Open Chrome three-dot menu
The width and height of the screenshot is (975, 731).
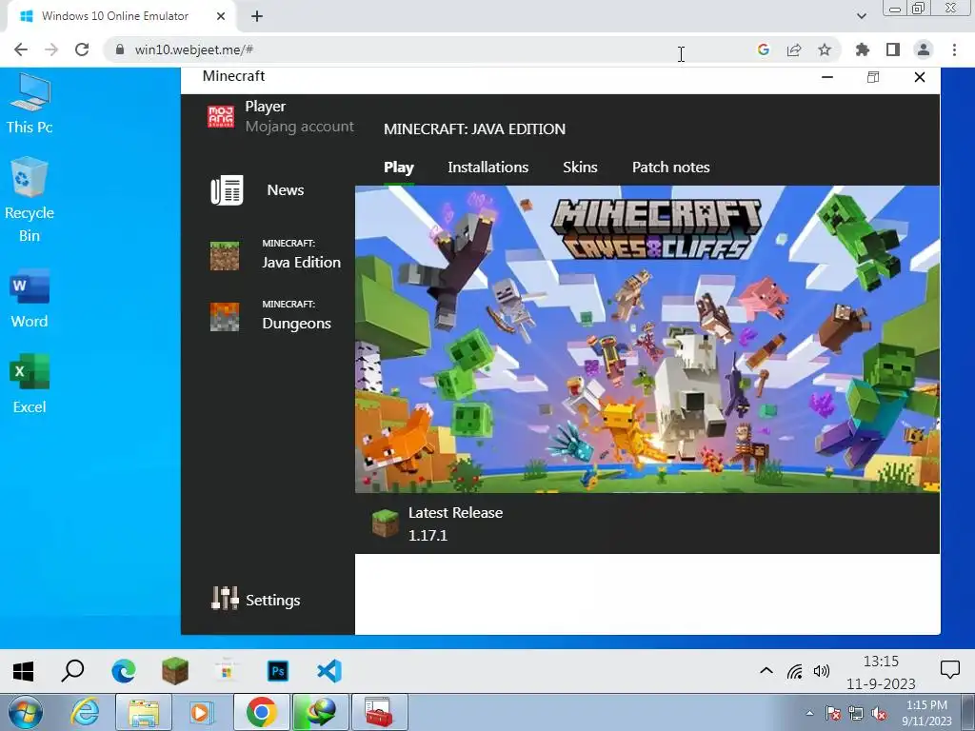point(954,49)
